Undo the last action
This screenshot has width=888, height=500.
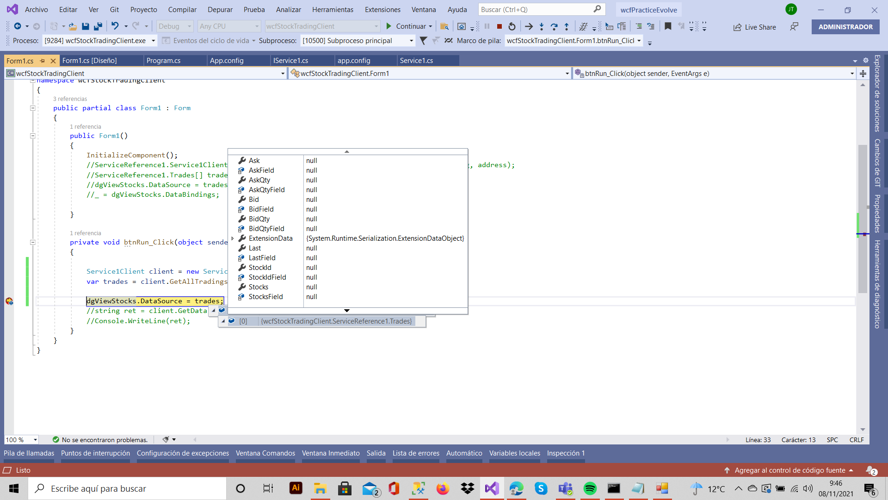tap(115, 26)
